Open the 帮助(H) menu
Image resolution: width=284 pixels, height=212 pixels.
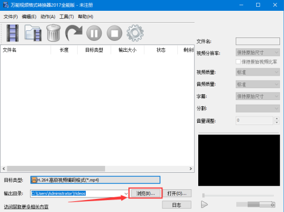[85, 16]
